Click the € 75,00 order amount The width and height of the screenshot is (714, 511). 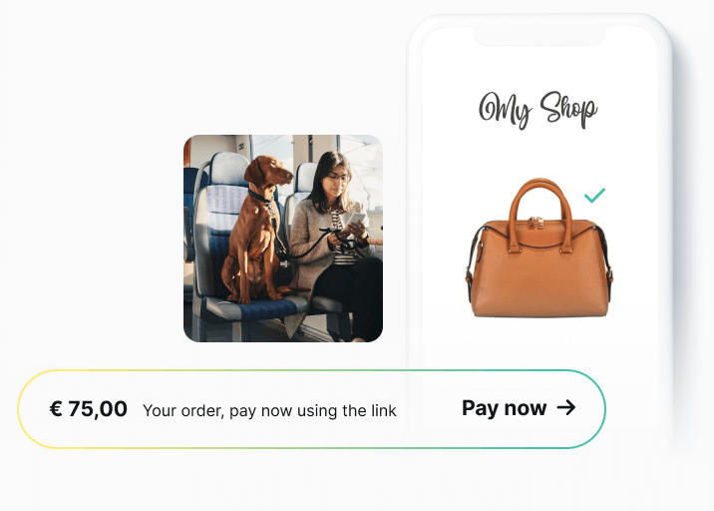(89, 408)
